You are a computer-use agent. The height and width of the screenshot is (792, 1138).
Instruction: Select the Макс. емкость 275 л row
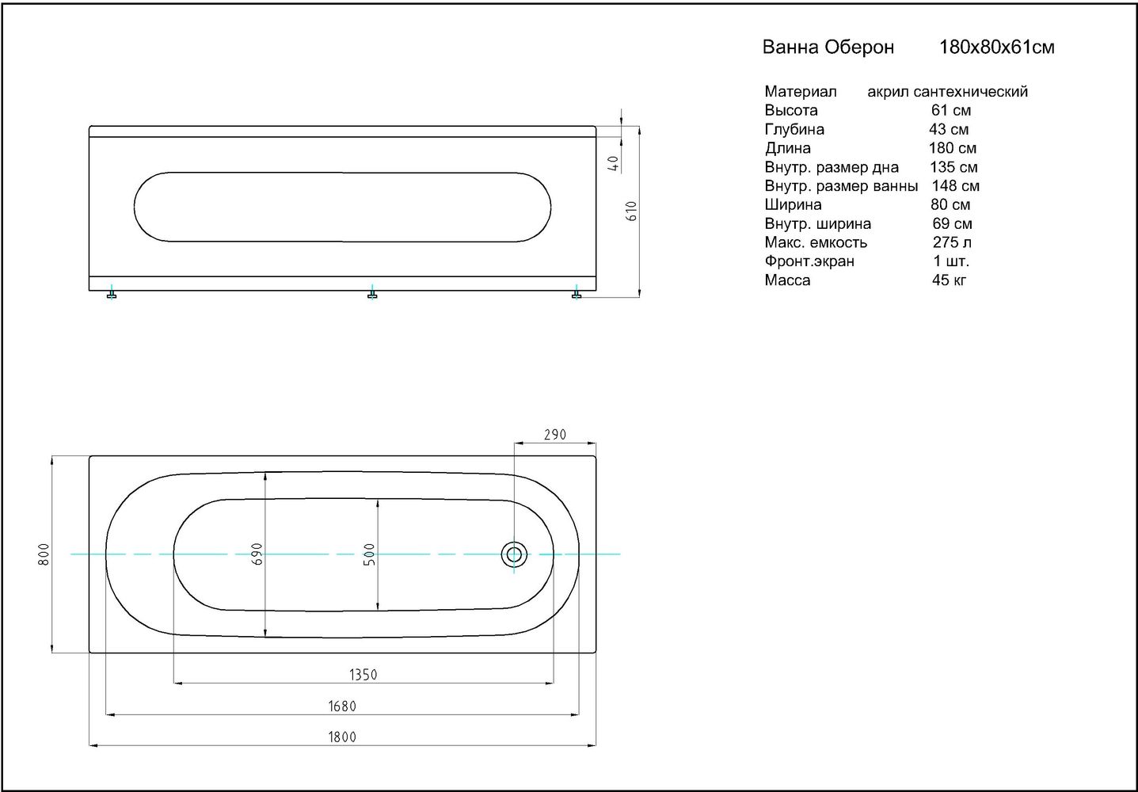click(x=867, y=242)
